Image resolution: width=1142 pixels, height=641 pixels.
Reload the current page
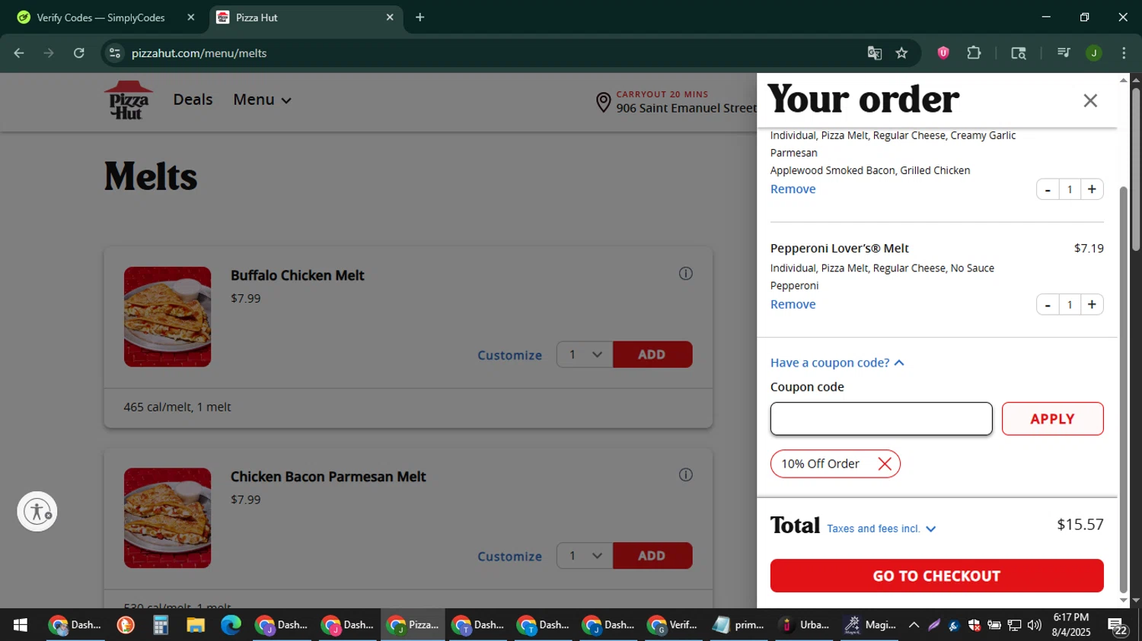[x=79, y=53]
